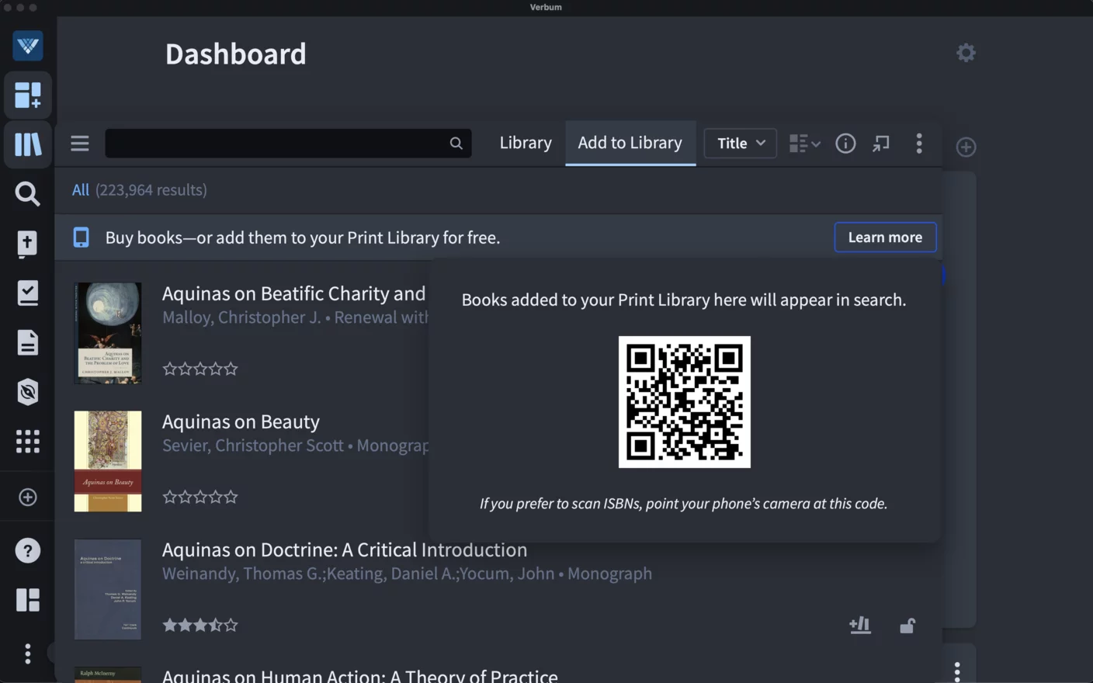Open "Aquinas on Human Action: A Theory of Practice"

360,676
